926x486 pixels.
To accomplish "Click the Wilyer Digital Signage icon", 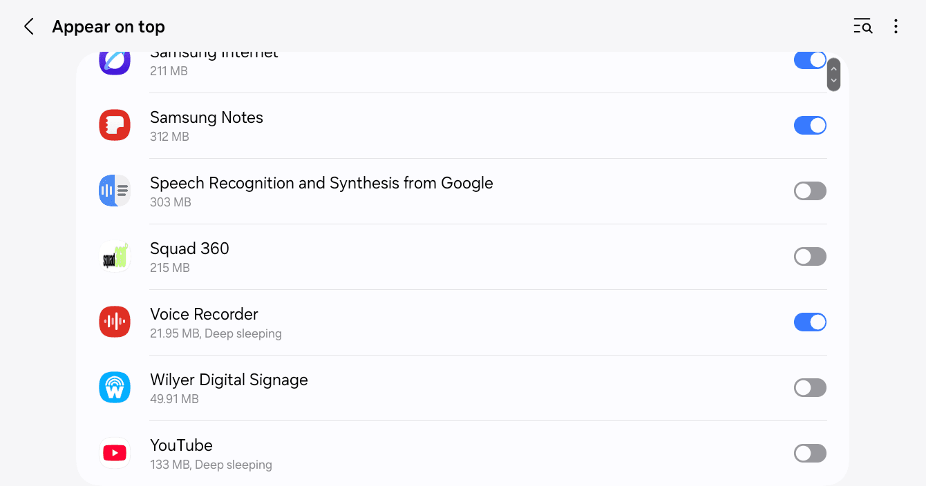I will pyautogui.click(x=115, y=387).
